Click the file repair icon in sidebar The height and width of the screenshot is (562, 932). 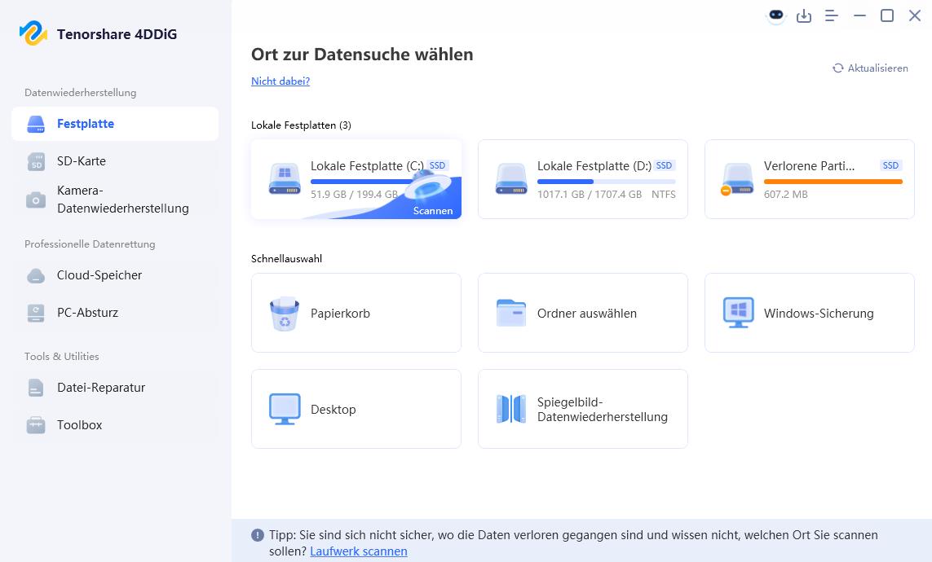click(x=36, y=389)
